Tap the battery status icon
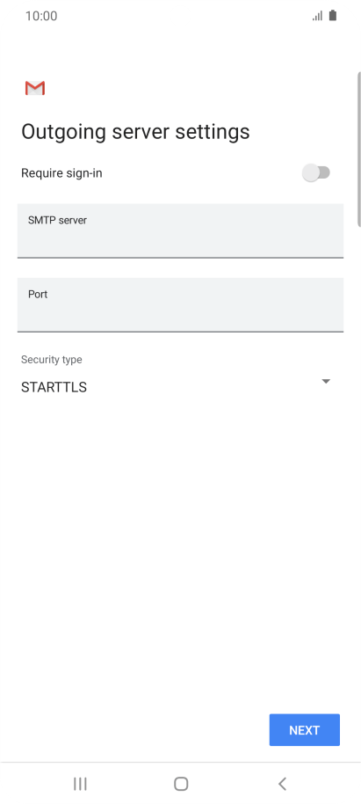 [333, 15]
